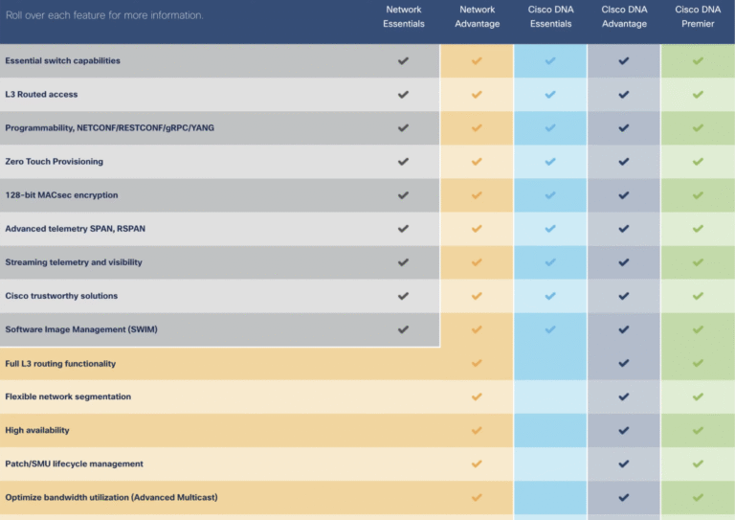Click the Network Advantage checkmark for Full L3 routing functionality

click(x=477, y=363)
